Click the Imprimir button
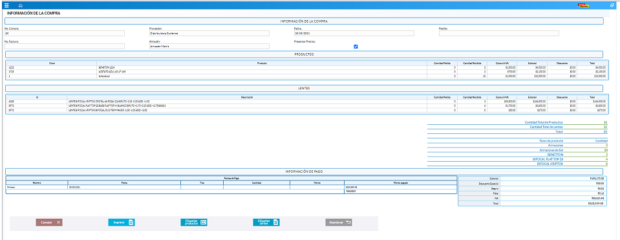The height and width of the screenshot is (240, 620). coord(122,223)
